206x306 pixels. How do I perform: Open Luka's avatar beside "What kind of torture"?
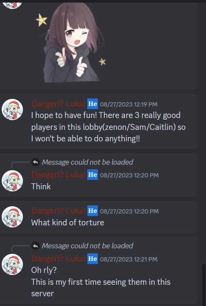(x=12, y=217)
